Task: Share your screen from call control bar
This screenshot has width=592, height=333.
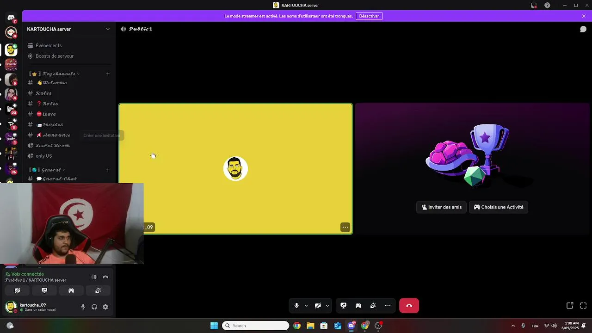Action: coord(344,306)
